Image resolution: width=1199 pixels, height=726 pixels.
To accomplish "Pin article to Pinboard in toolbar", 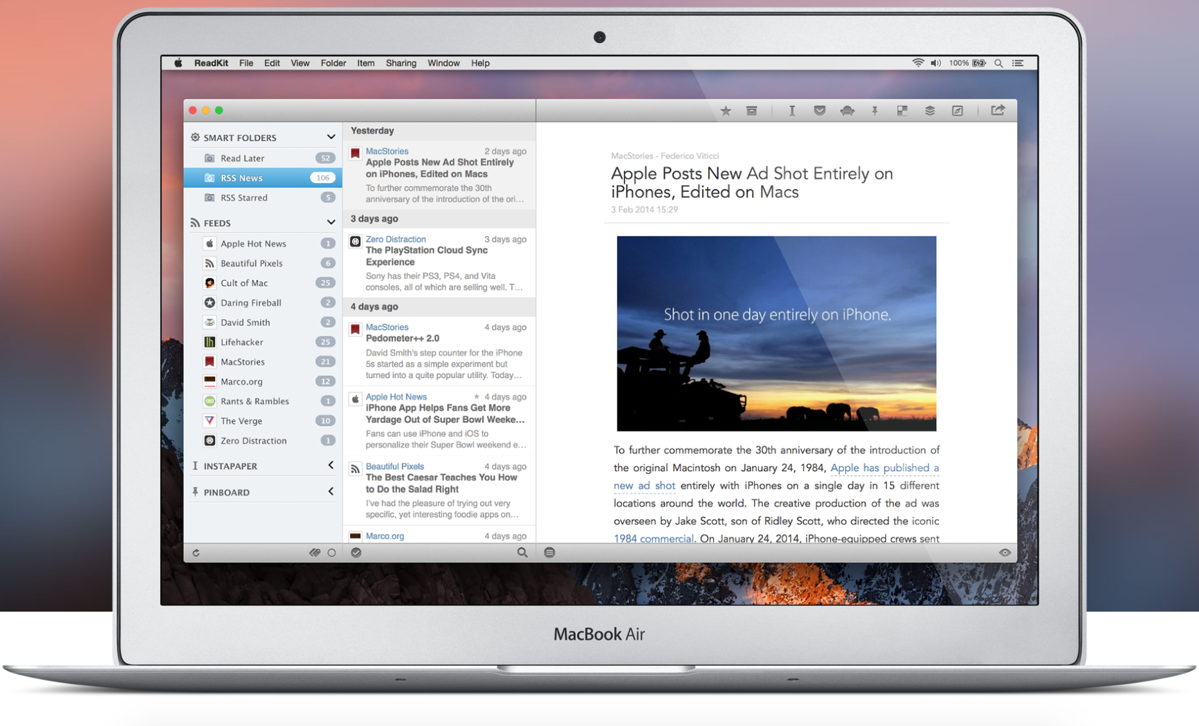I will click(875, 111).
